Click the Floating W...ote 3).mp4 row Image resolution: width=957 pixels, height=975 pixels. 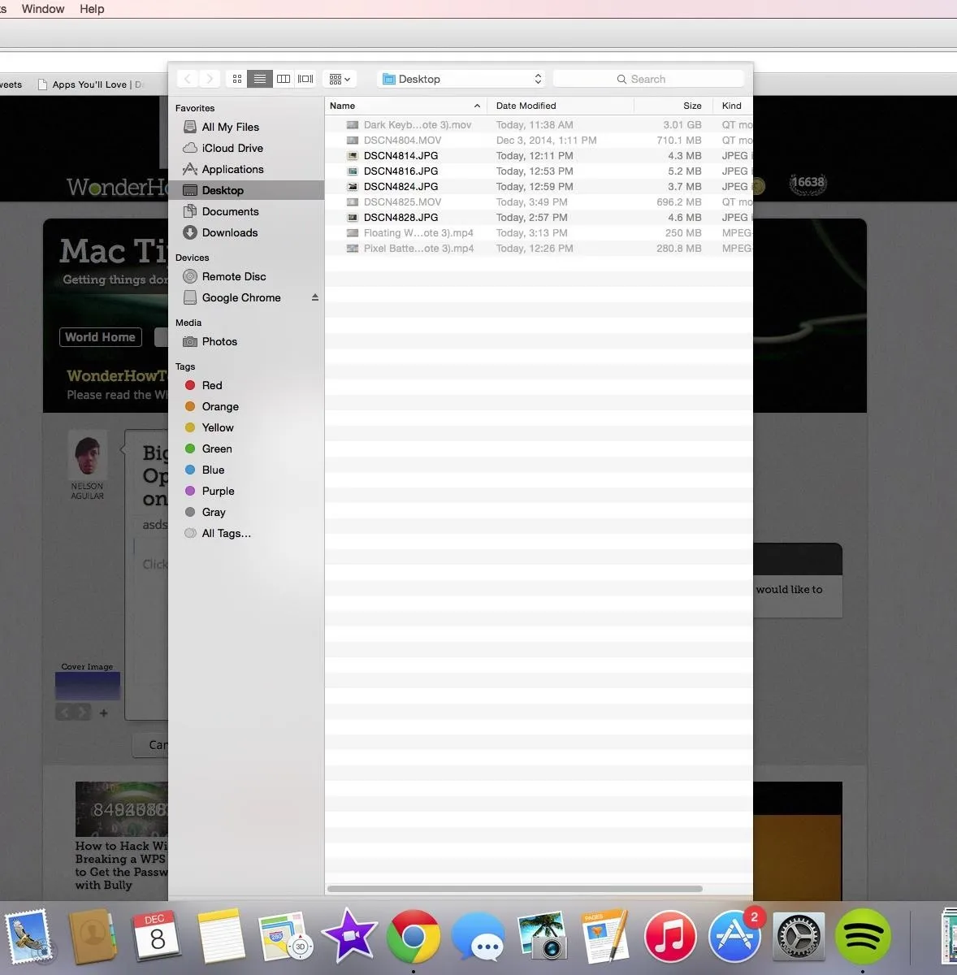click(x=539, y=233)
